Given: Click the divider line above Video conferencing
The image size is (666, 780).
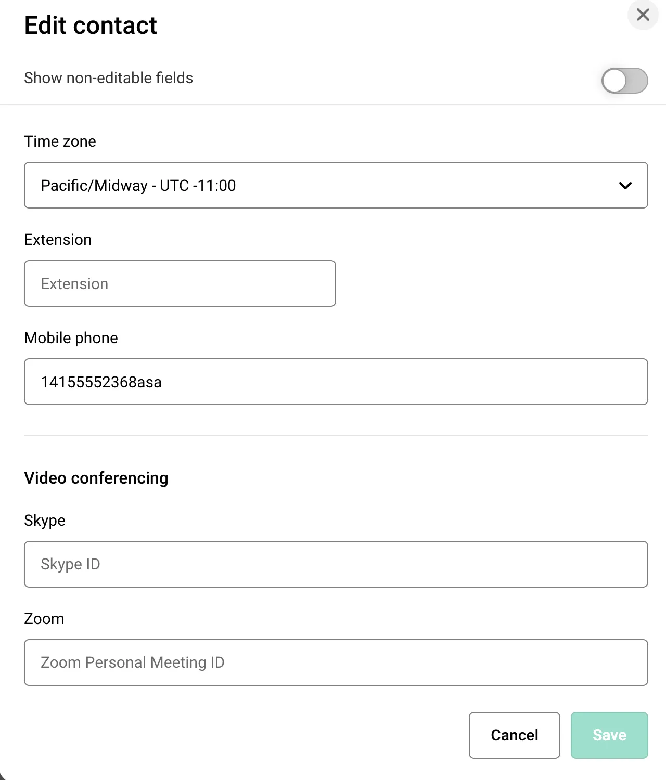Looking at the screenshot, I should click(x=336, y=436).
